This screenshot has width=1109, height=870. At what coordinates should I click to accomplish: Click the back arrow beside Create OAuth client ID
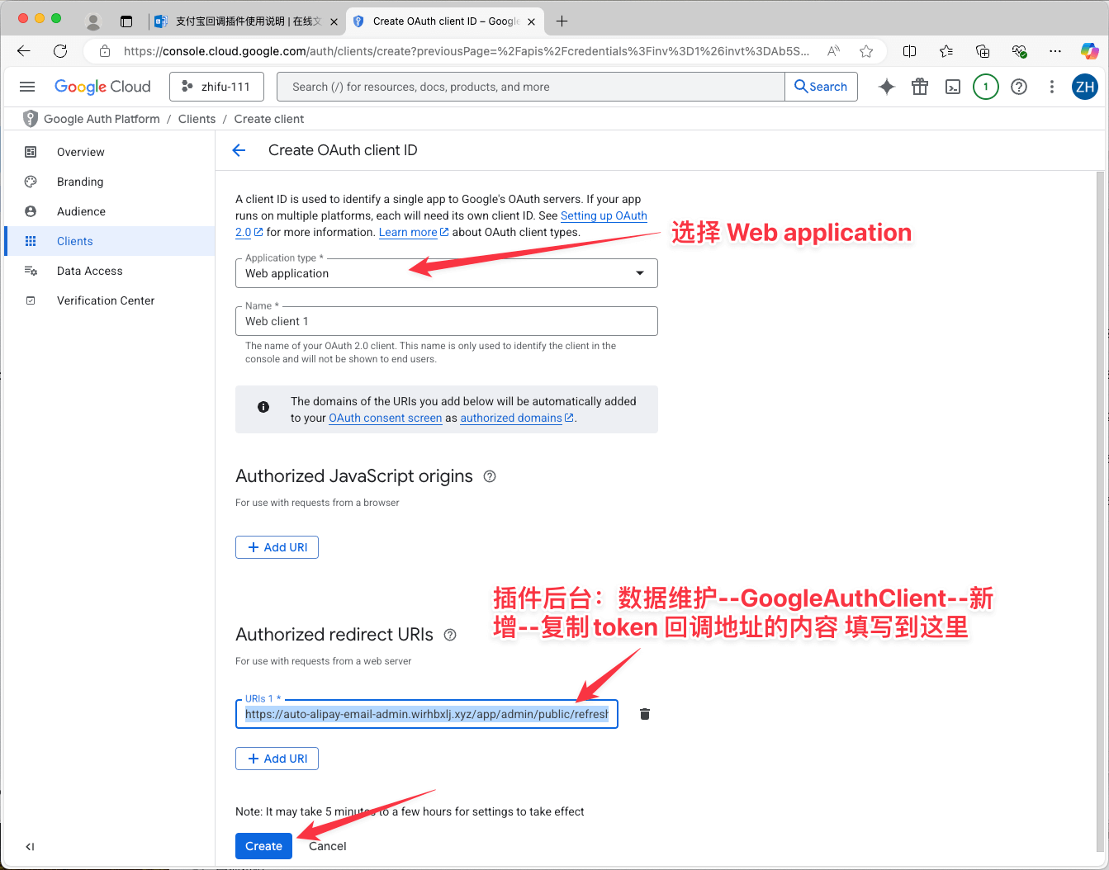[x=239, y=150]
